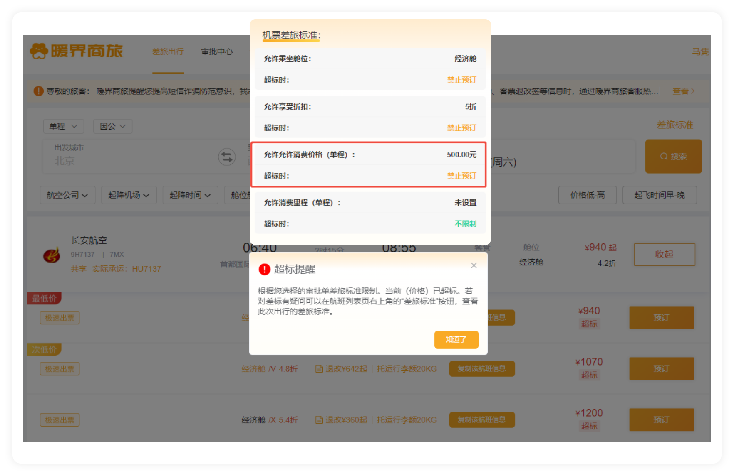This screenshot has height=476, width=734.
Task: Click the 退改¥642起 document icon
Action: click(319, 369)
